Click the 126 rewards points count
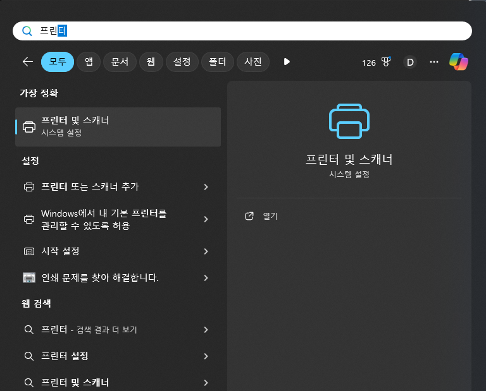The height and width of the screenshot is (391, 486). pyautogui.click(x=368, y=63)
